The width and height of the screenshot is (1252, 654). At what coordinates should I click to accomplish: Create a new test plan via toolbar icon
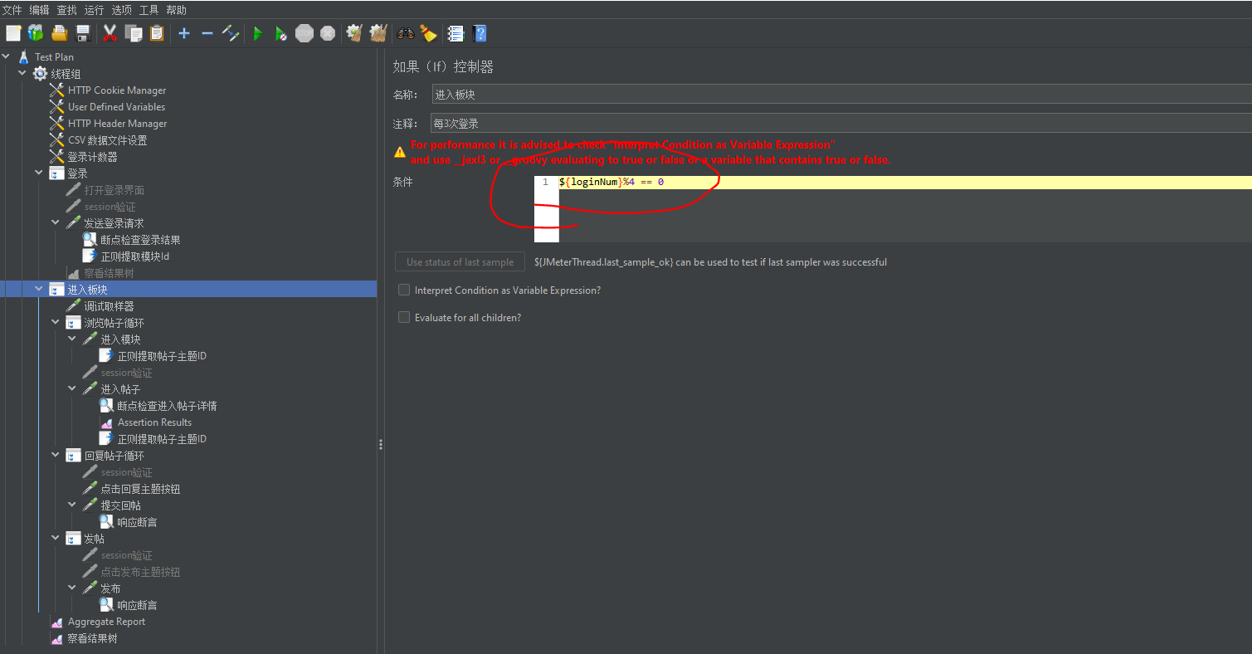[x=13, y=33]
